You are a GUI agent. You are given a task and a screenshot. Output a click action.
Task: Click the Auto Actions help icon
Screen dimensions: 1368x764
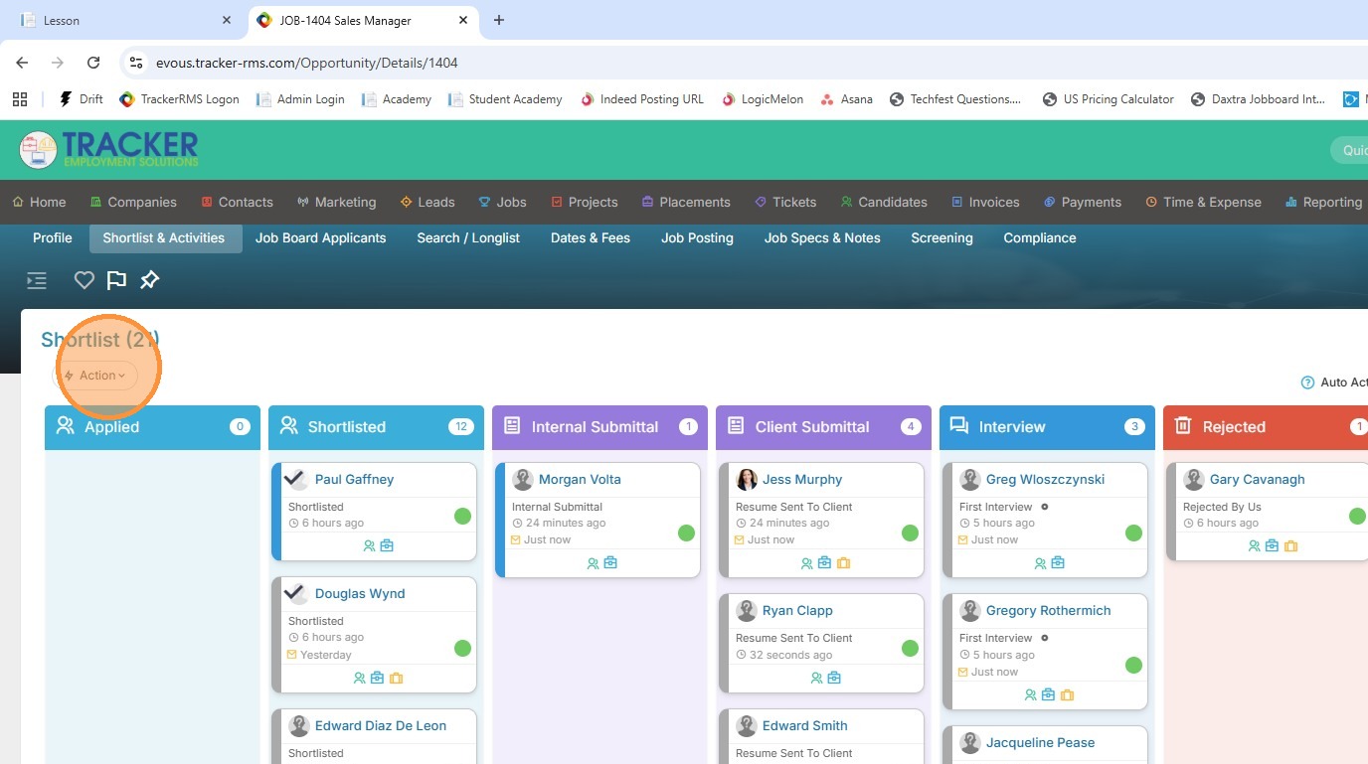1307,382
